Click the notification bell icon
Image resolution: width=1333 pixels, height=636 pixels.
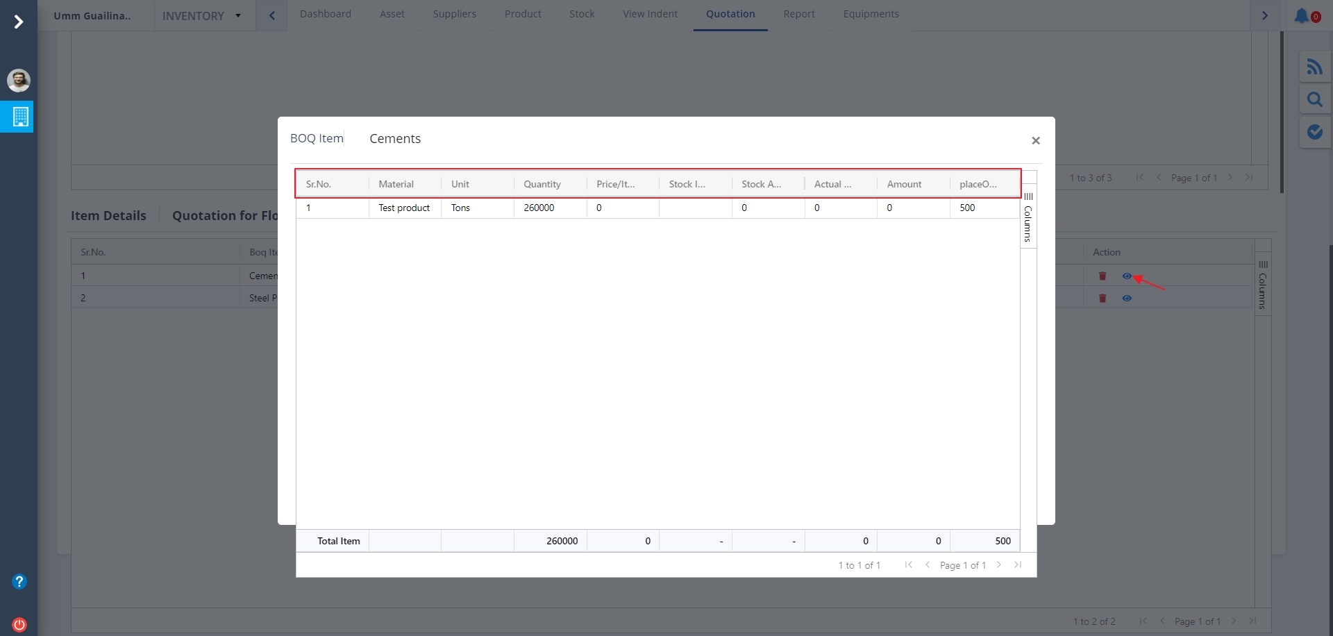[x=1302, y=15]
